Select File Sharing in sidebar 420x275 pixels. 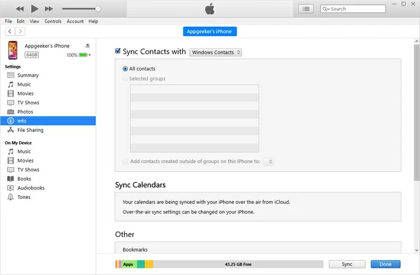coord(30,130)
